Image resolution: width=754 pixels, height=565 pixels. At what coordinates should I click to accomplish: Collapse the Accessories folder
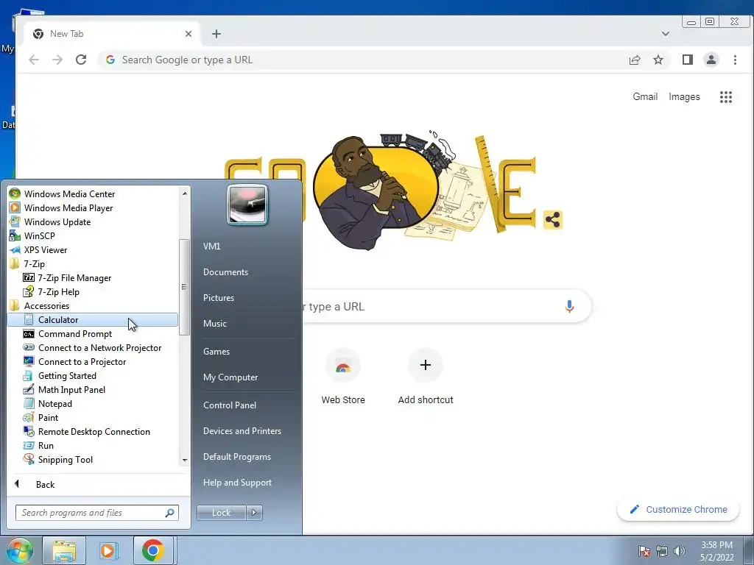pyautogui.click(x=92, y=305)
